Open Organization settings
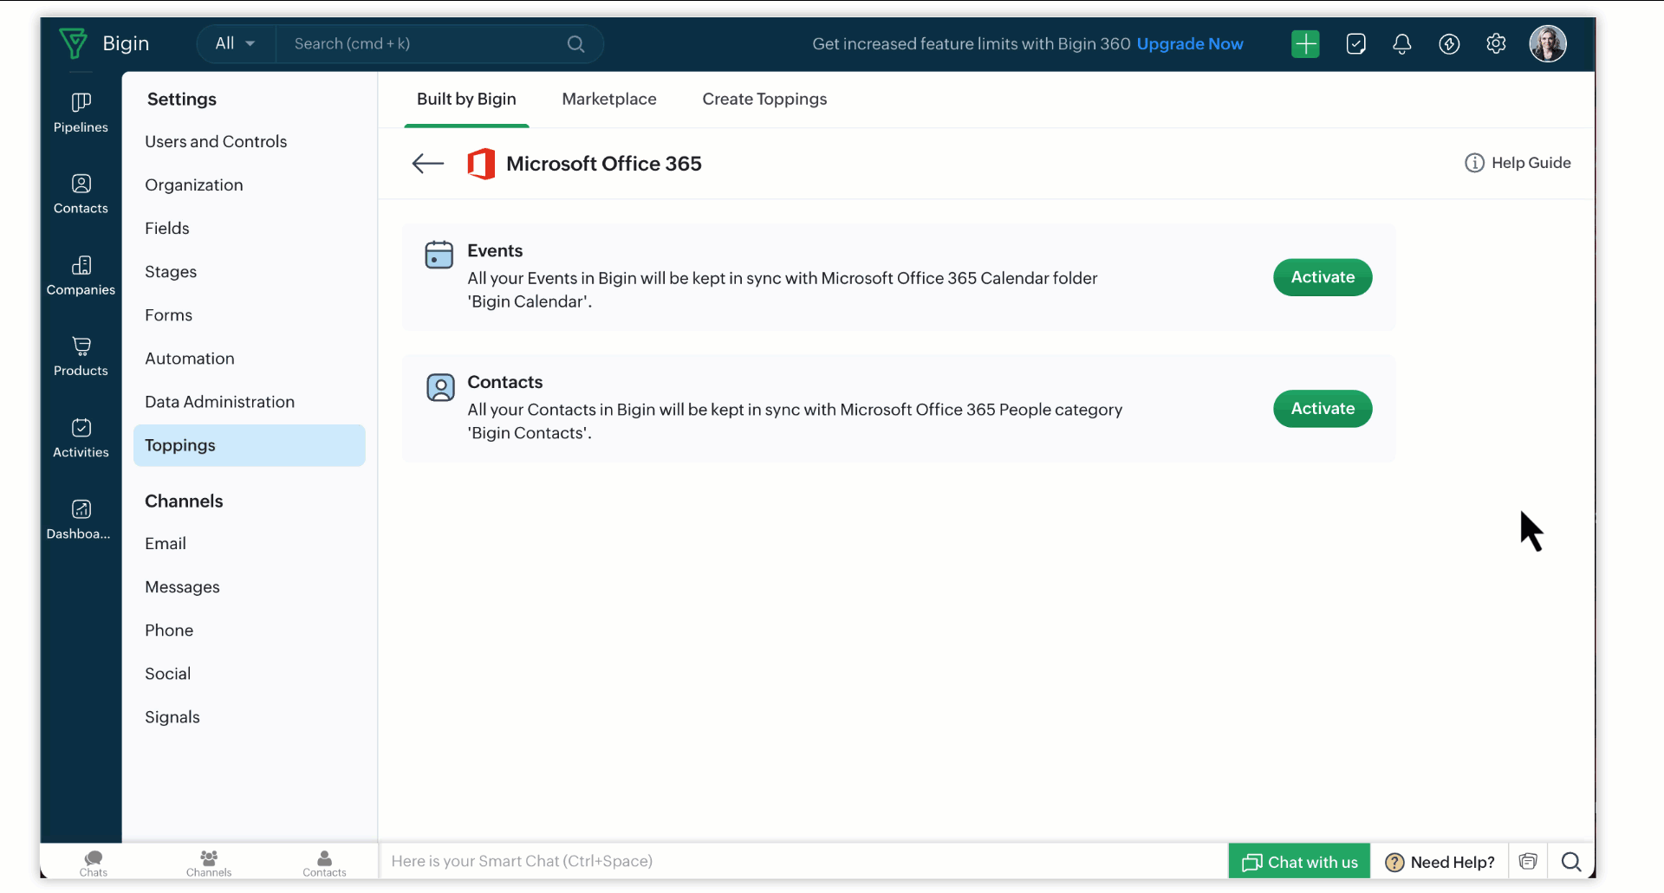 pos(194,184)
